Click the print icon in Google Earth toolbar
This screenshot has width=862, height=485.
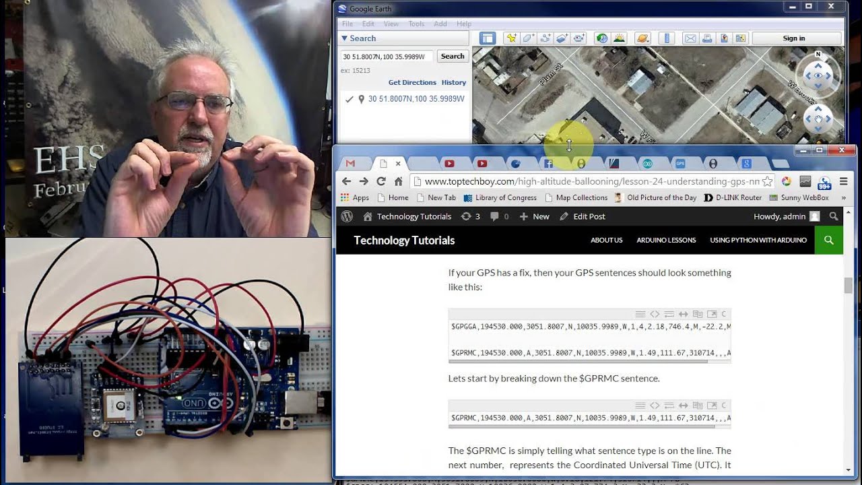point(706,38)
